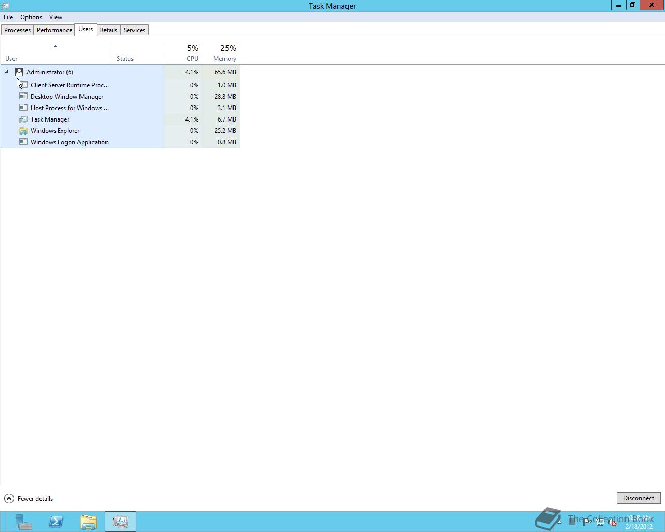Switch to the Services tab
The image size is (665, 532).
pos(135,30)
